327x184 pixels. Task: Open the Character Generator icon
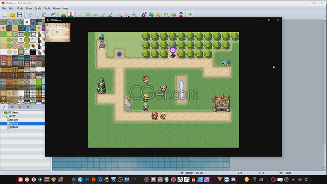pos(181,14)
